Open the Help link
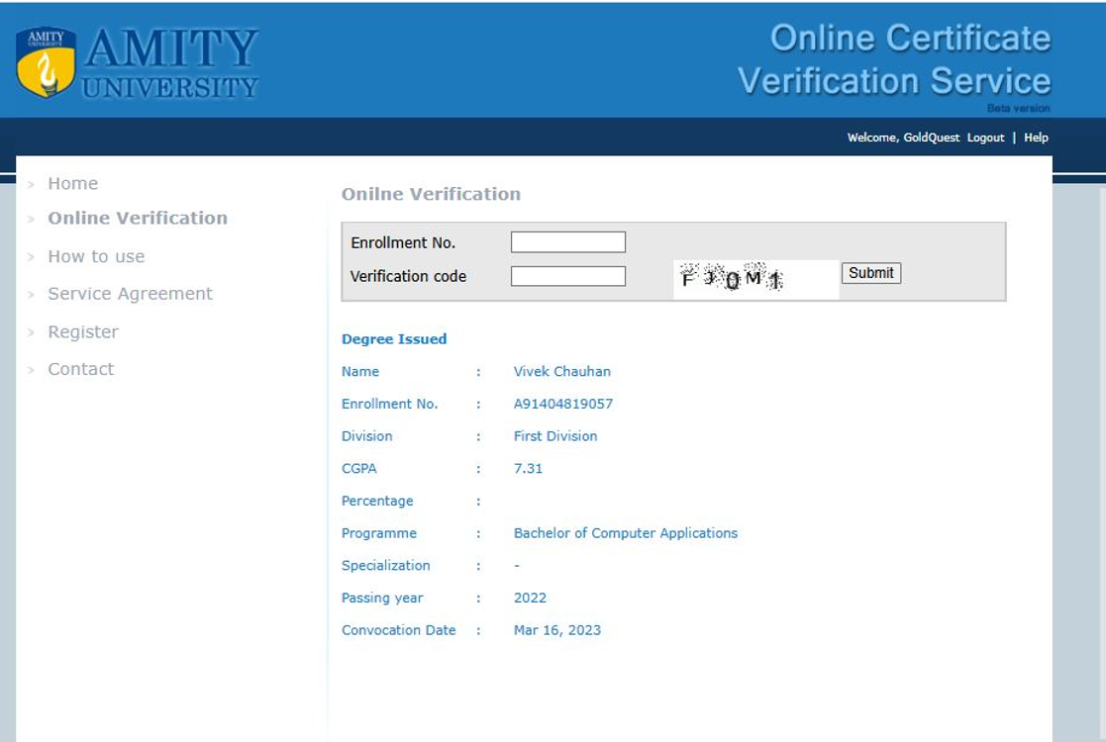Viewport: 1106px width, 742px height. [1036, 138]
